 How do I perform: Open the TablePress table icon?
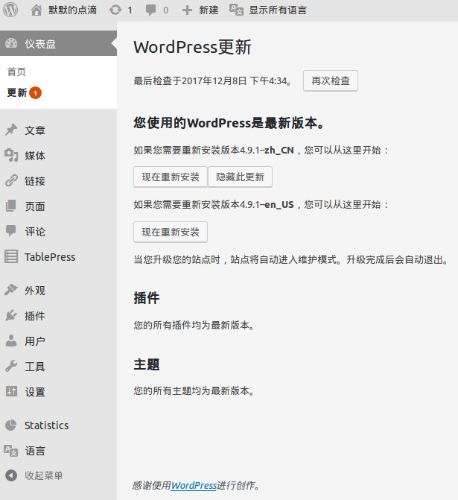click(11, 257)
